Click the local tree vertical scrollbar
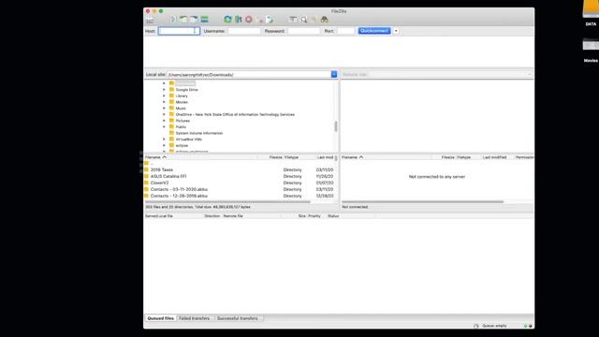Viewport: 599px width, 337px height. pyautogui.click(x=336, y=126)
